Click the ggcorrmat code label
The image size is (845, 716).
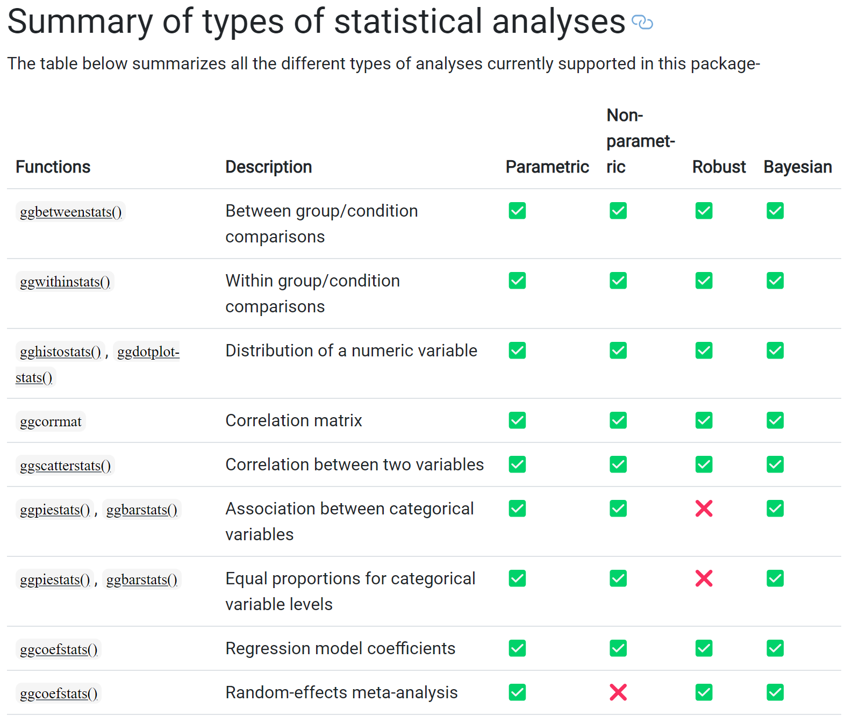coord(51,421)
